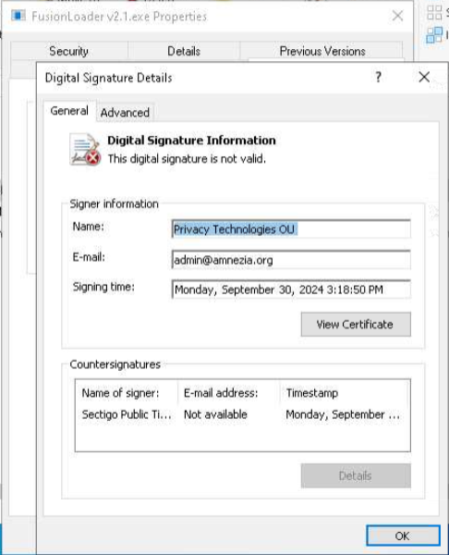The width and height of the screenshot is (449, 555).
Task: Click the signer Name field
Action: (x=291, y=229)
